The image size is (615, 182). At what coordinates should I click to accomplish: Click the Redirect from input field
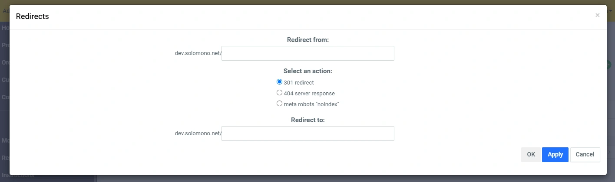[307, 53]
